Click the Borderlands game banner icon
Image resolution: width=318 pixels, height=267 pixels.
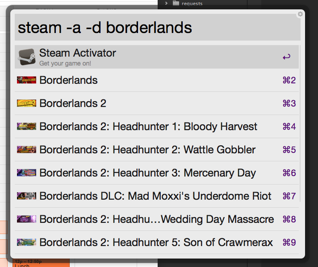click(x=27, y=80)
